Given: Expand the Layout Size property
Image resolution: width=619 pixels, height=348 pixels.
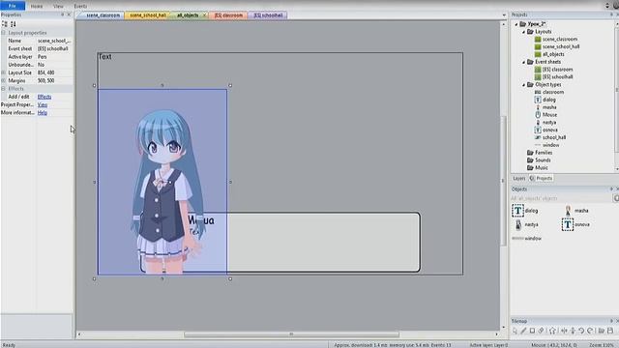Looking at the screenshot, I should [x=4, y=72].
